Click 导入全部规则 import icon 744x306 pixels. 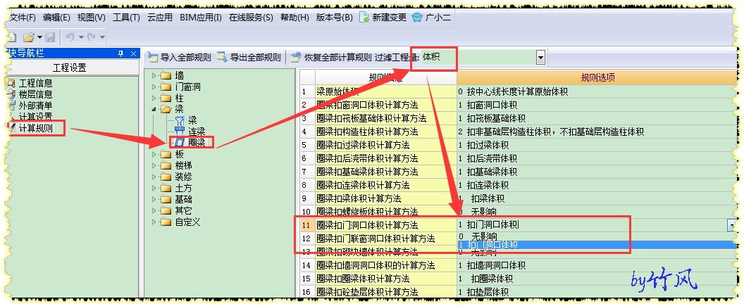tap(152, 57)
